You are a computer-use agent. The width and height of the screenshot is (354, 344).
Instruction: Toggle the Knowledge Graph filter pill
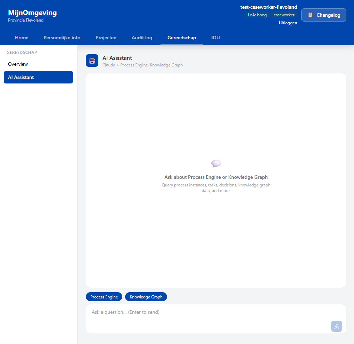[146, 297]
